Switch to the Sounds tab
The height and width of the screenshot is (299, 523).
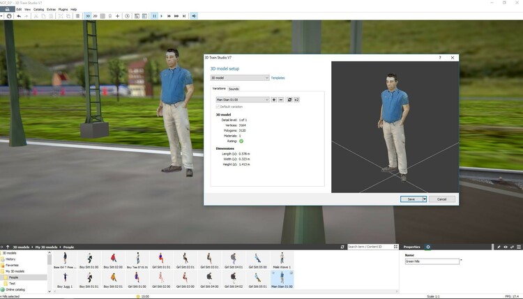click(x=234, y=89)
